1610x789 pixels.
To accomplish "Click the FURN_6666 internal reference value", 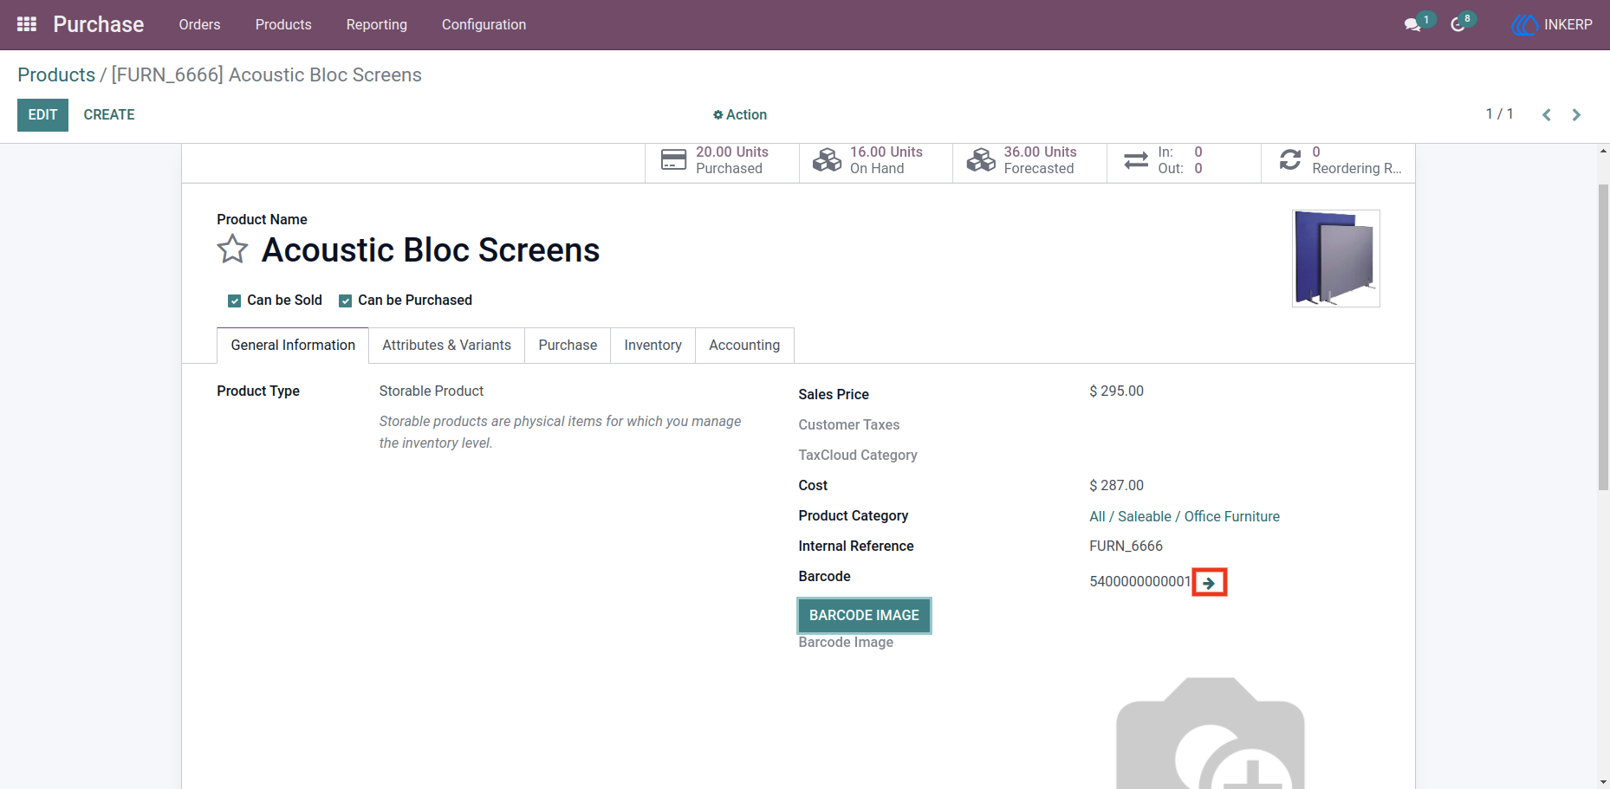I will click(x=1126, y=546).
